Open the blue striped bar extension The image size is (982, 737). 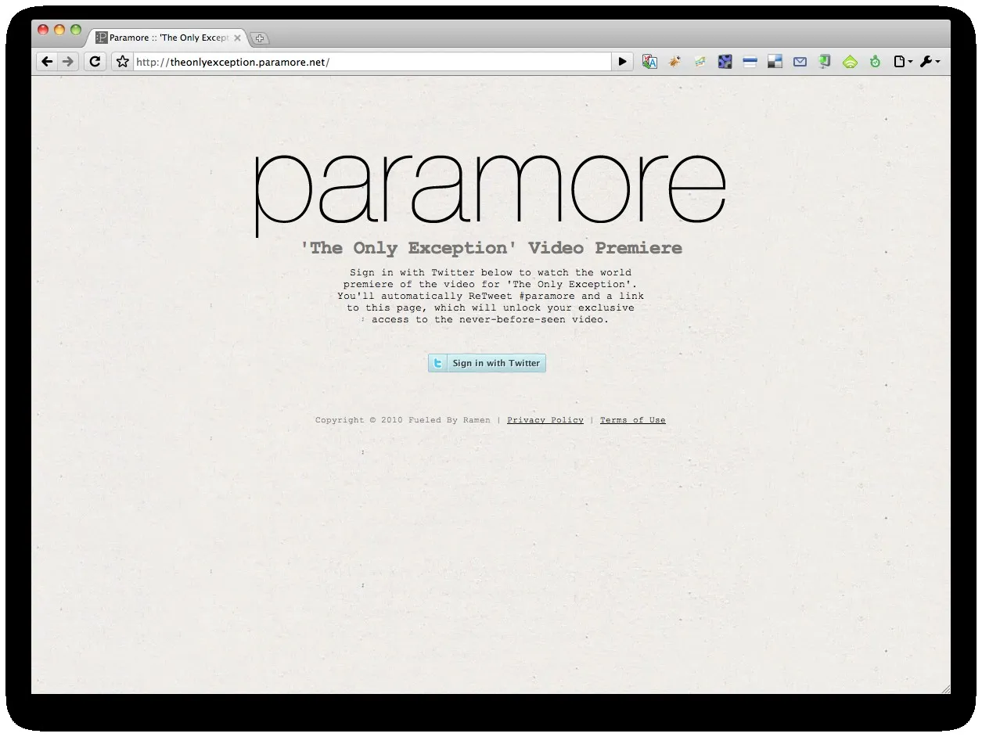pyautogui.click(x=750, y=61)
